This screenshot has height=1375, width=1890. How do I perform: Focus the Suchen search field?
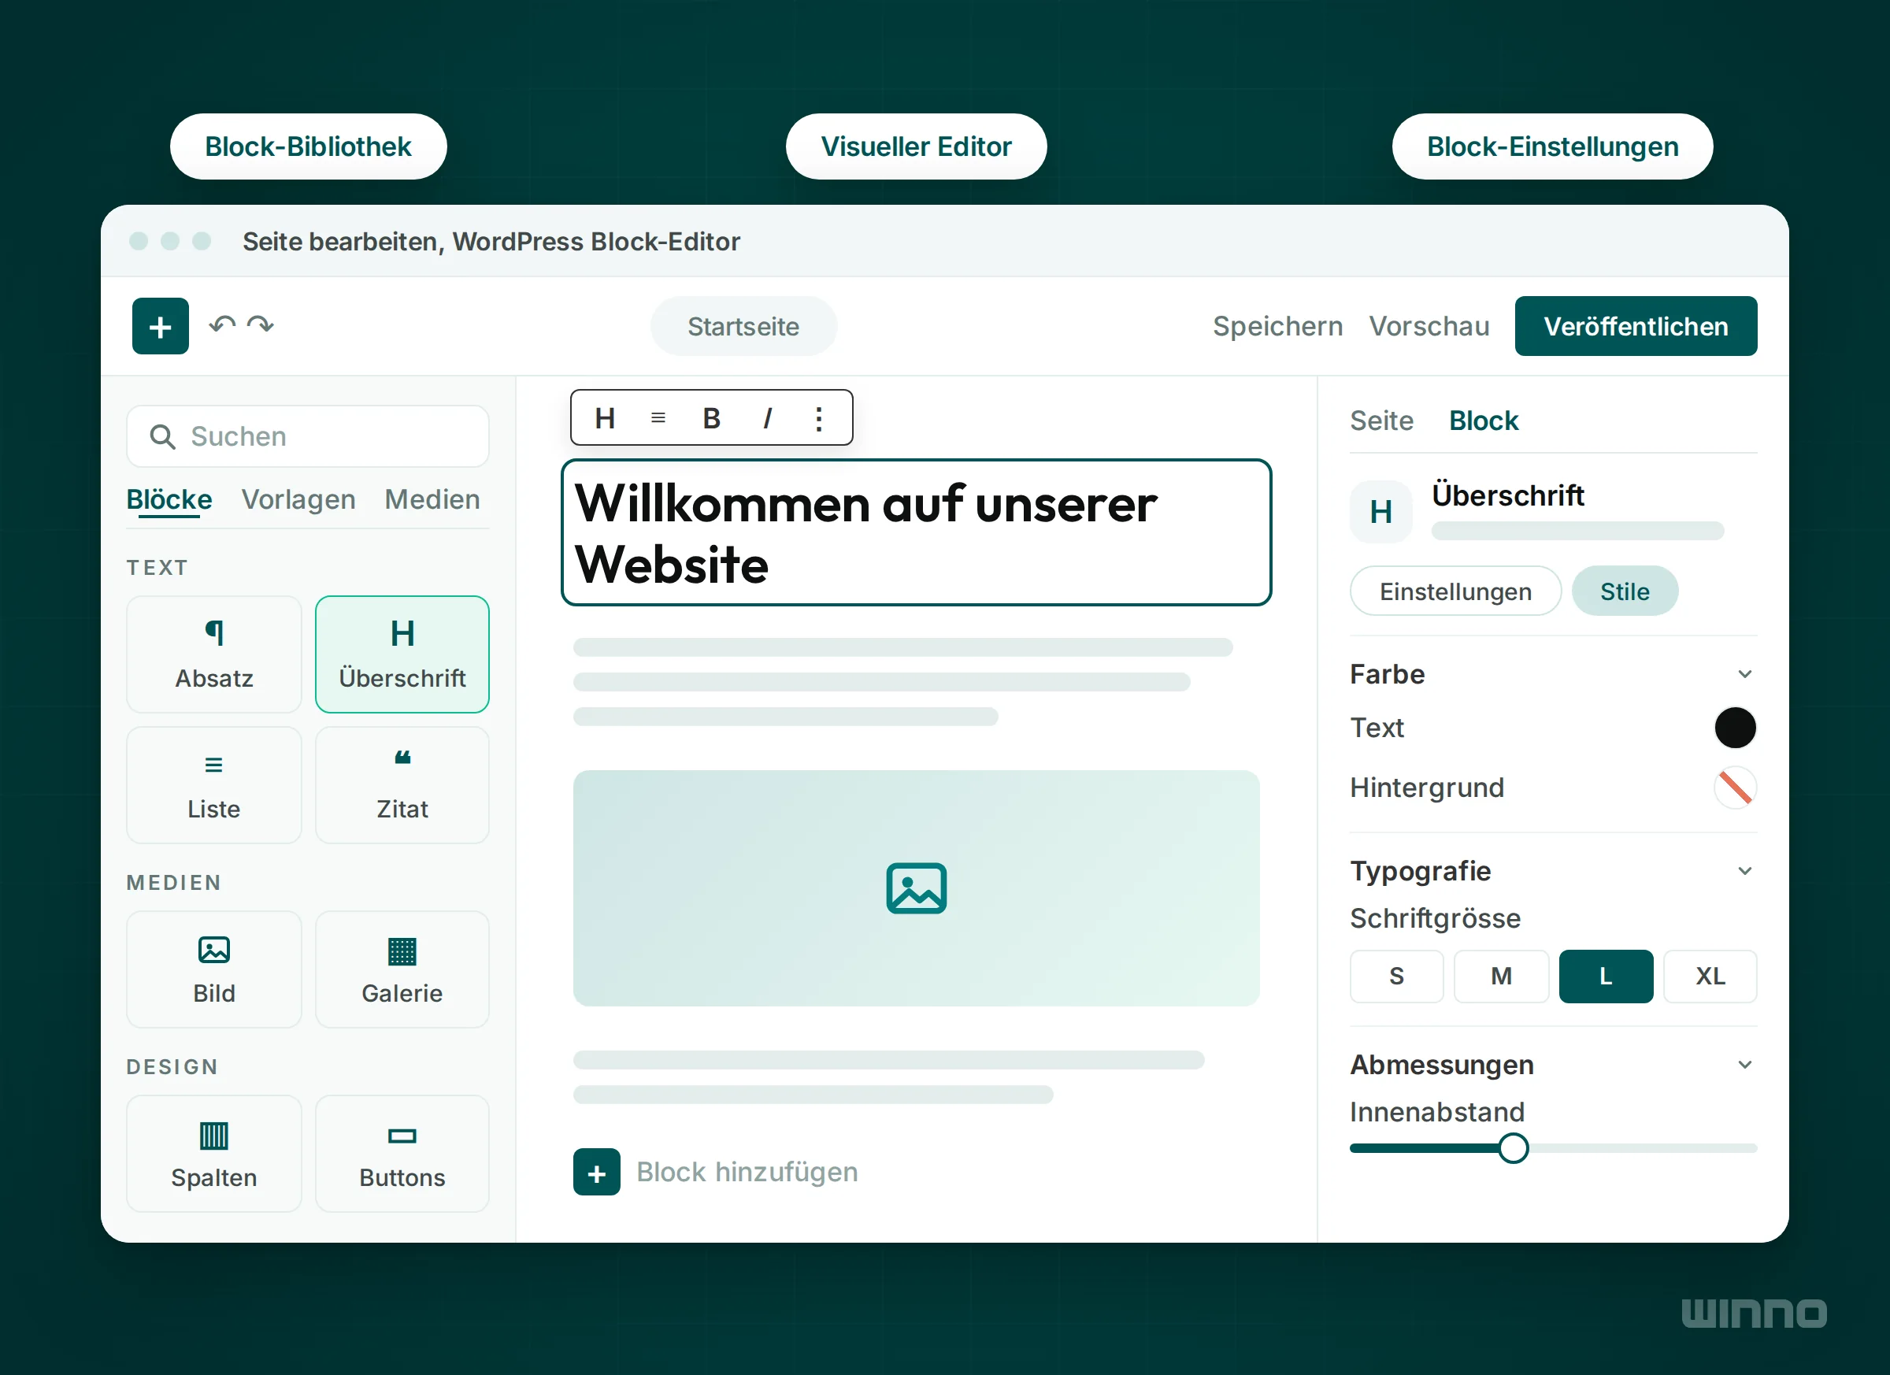pyautogui.click(x=307, y=435)
